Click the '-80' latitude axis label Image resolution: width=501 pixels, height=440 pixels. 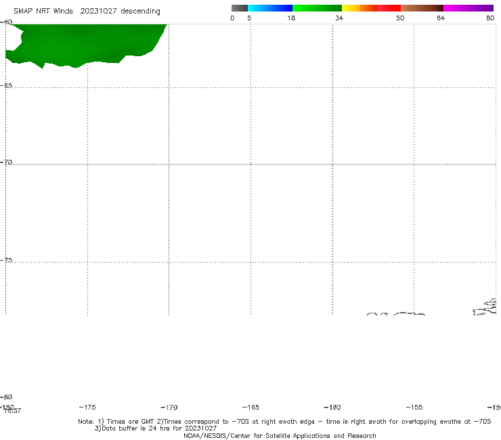[6, 397]
